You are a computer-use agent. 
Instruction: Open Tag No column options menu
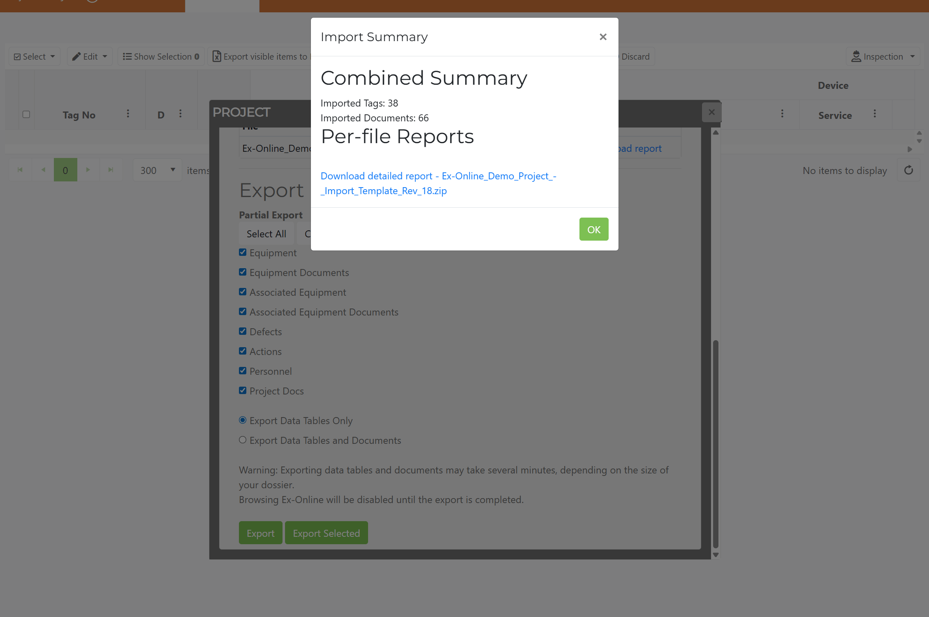(x=128, y=114)
